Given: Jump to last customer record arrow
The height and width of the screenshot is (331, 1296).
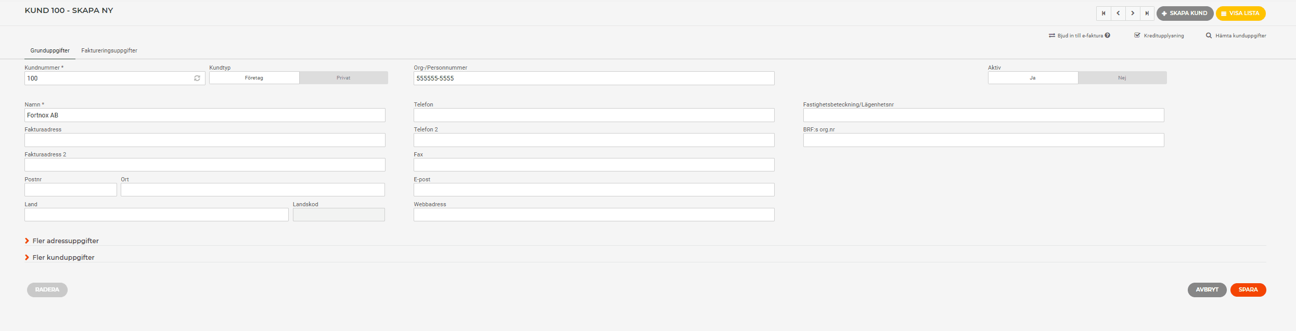Looking at the screenshot, I should click(x=1147, y=14).
